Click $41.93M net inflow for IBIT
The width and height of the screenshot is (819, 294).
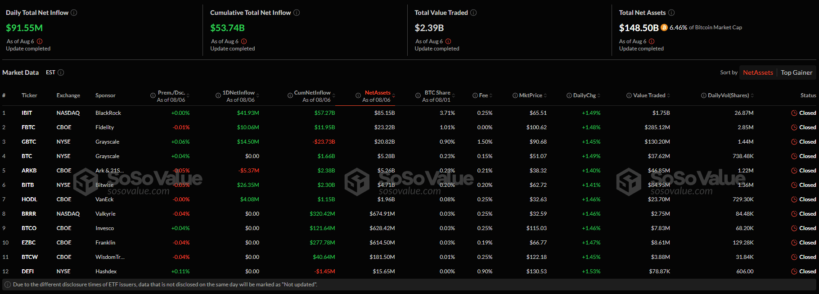pos(248,113)
